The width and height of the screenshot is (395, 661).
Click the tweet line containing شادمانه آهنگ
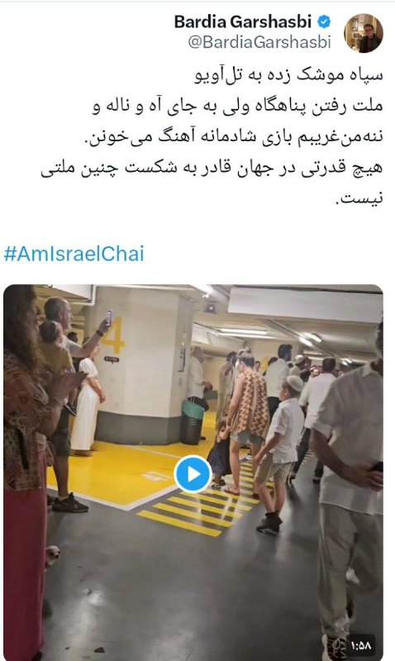[234, 138]
